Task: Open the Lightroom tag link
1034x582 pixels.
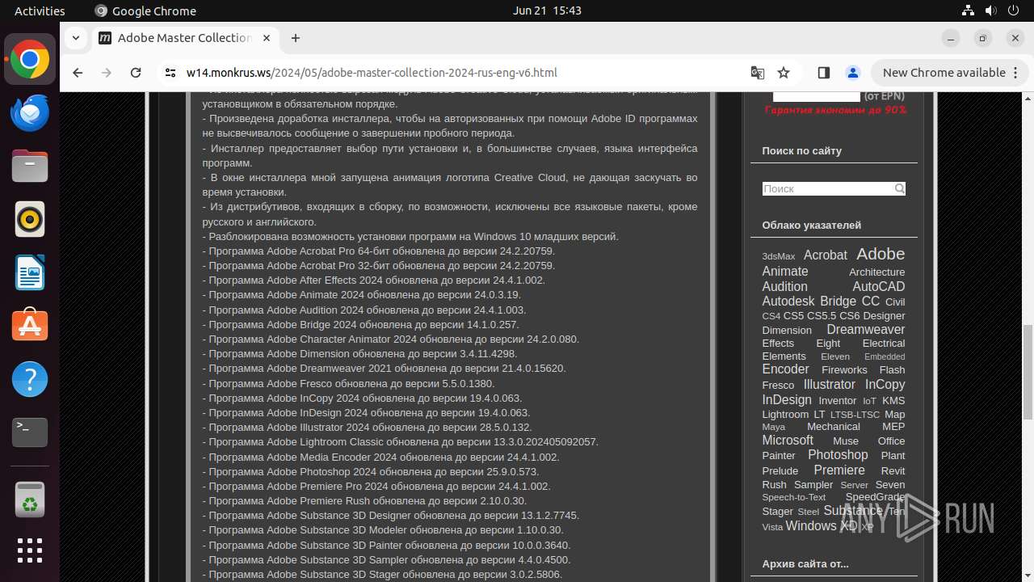Action: click(x=784, y=415)
